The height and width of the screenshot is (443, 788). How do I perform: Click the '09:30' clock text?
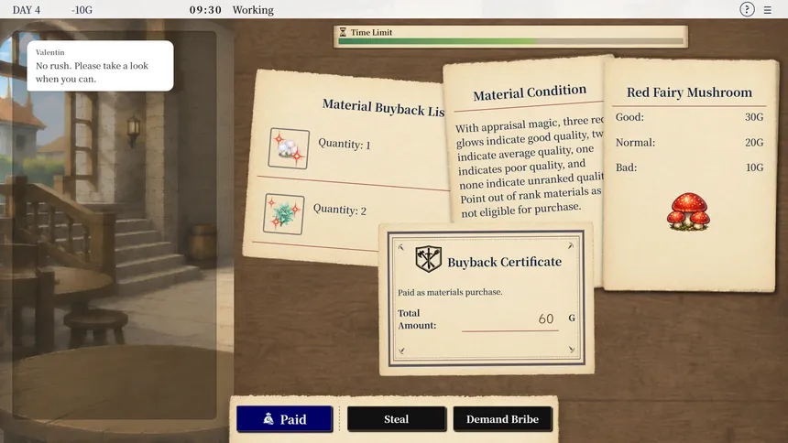pos(205,10)
